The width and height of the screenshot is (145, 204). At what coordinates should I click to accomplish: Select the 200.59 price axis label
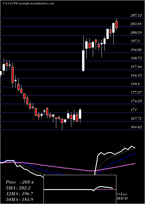(136, 33)
